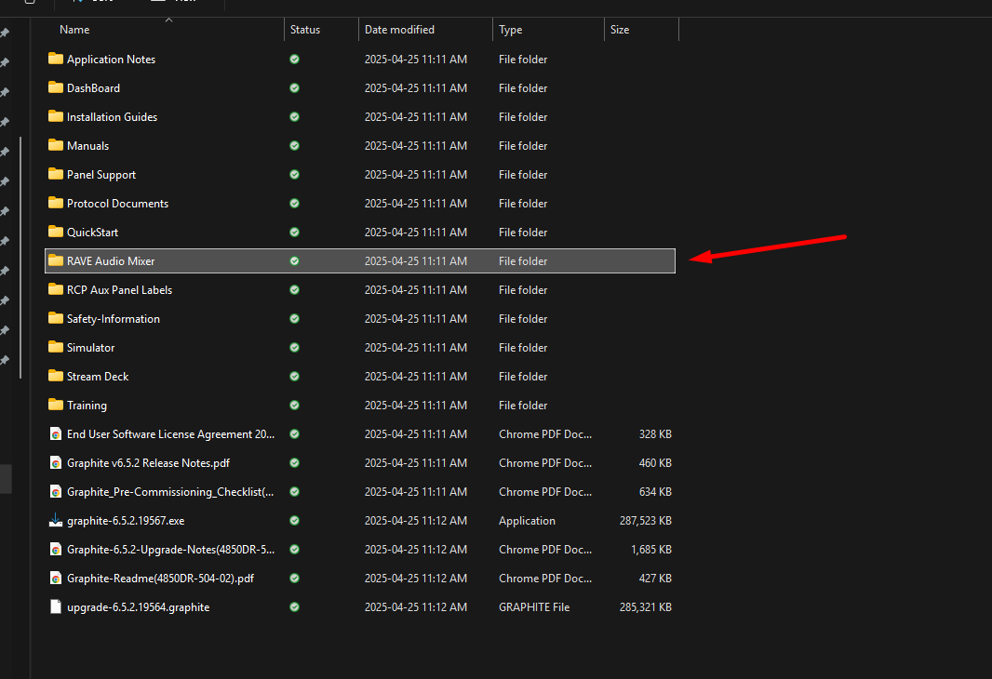Viewport: 992px width, 679px height.
Task: Select the Training folder icon
Action: click(56, 405)
